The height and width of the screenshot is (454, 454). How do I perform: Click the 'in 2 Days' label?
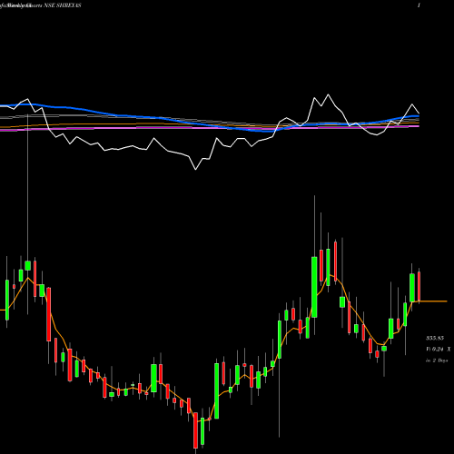click(437, 360)
